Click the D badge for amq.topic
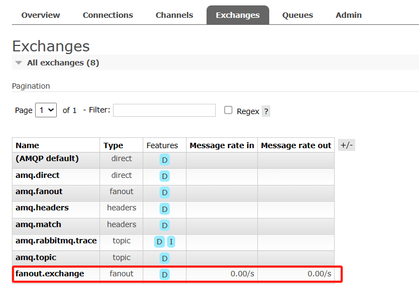This screenshot has height=292, width=419. click(x=165, y=258)
